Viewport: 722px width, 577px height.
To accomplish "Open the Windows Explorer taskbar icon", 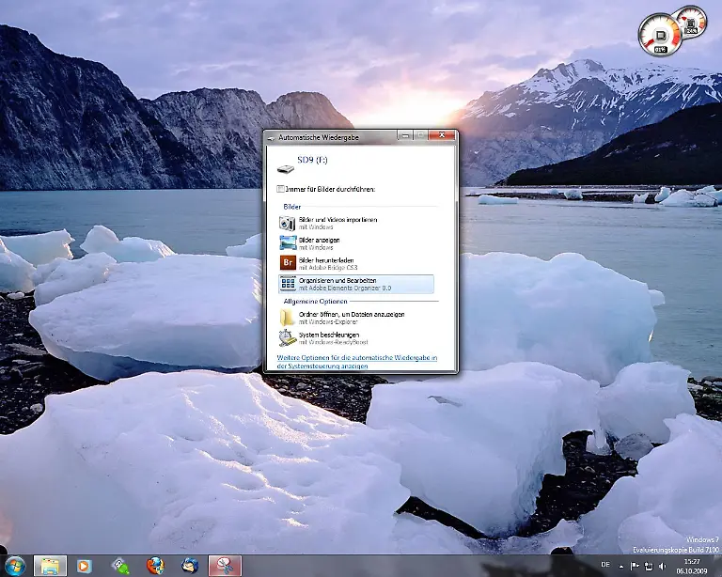I will (50, 566).
